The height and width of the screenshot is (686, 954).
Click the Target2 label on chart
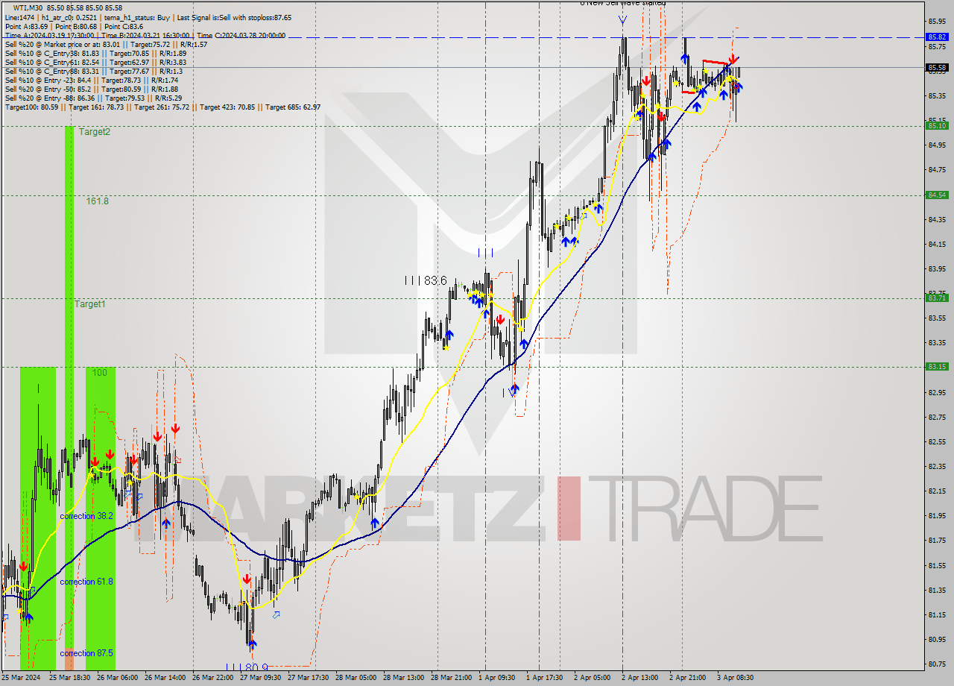(95, 132)
